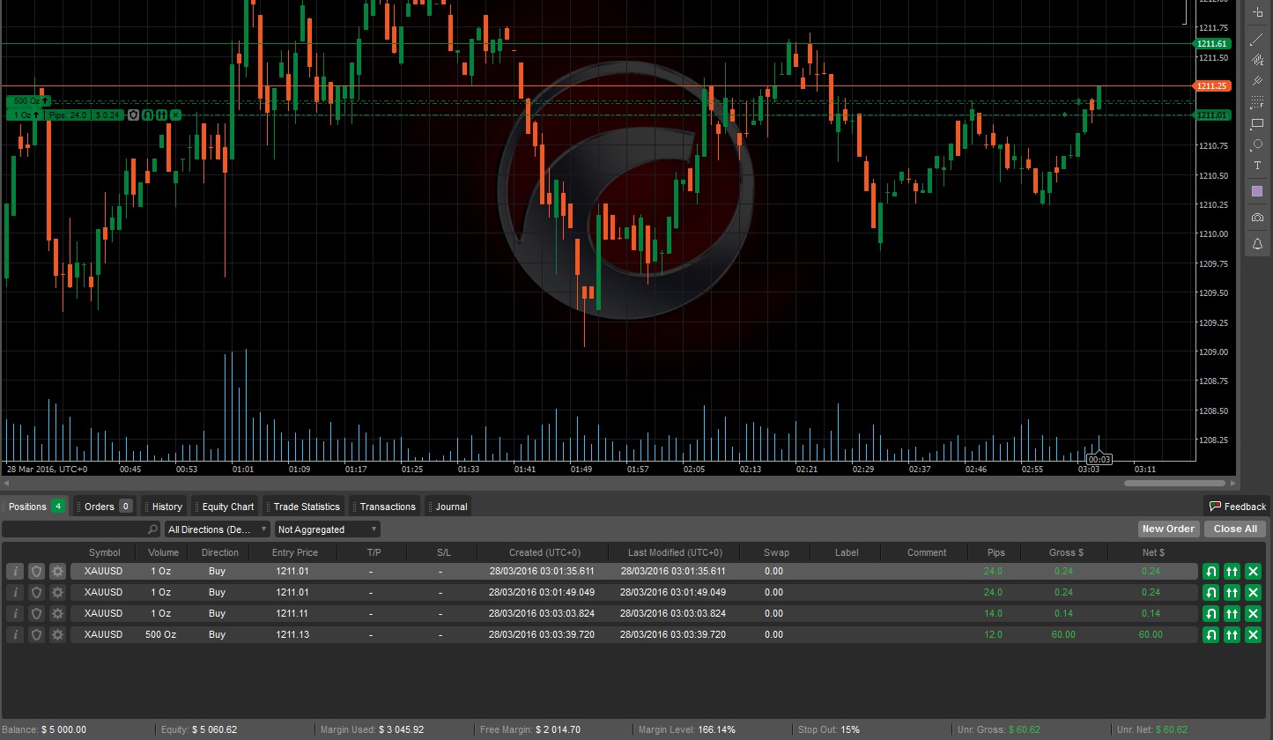Select the rectangle drawing tool
The image size is (1273, 740).
coord(1257,124)
